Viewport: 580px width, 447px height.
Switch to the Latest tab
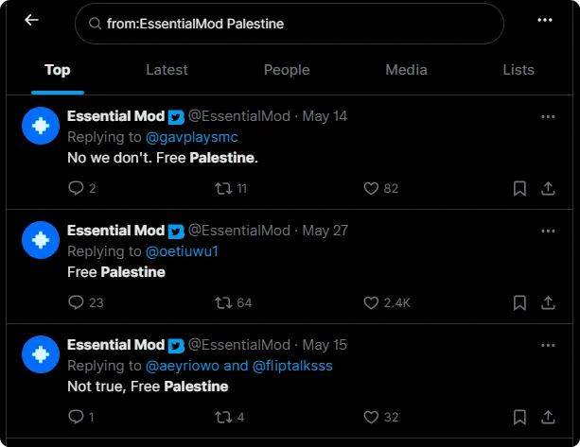(x=167, y=70)
